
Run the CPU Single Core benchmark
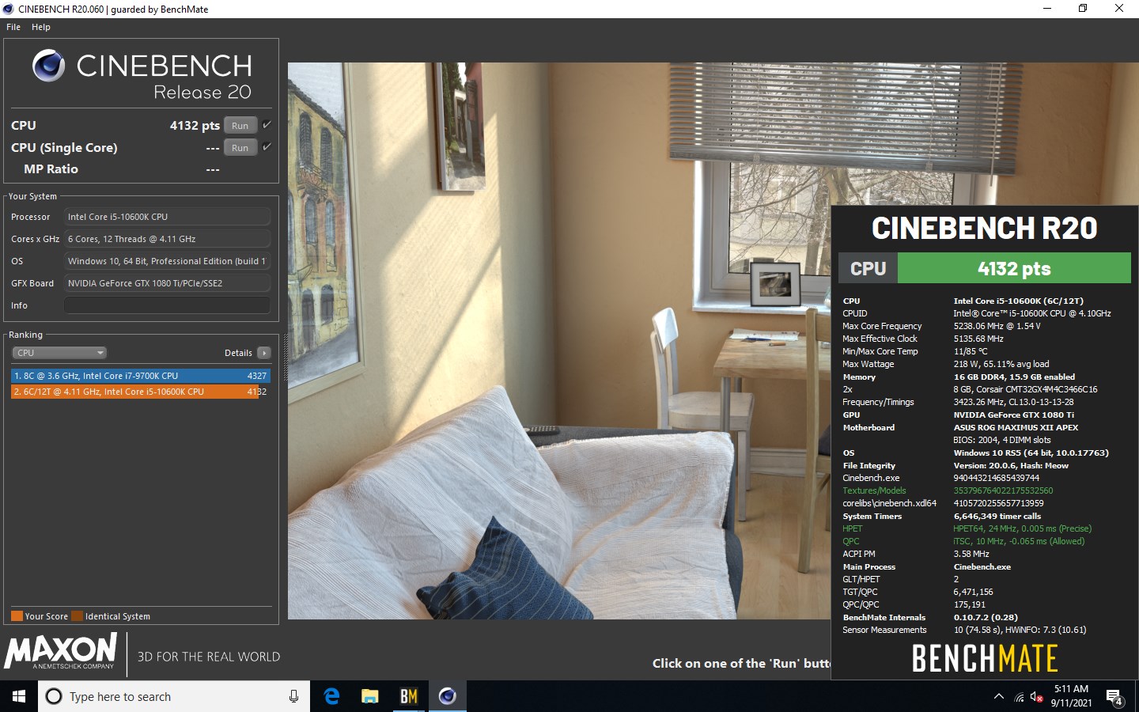[x=240, y=148]
